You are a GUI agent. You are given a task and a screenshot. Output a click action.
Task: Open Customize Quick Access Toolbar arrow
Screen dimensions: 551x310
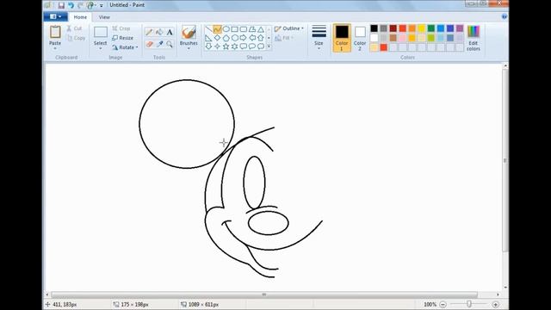click(102, 5)
